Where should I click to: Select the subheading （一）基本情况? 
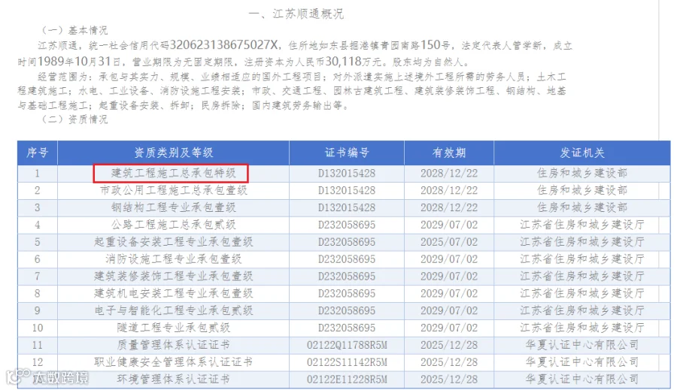tap(74, 30)
